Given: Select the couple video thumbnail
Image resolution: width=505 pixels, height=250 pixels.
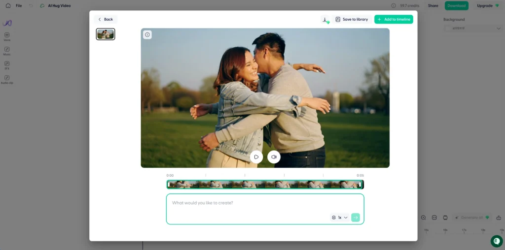Looking at the screenshot, I should tap(106, 34).
